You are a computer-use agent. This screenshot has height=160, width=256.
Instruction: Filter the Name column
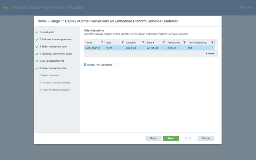pyautogui.click(x=102, y=43)
